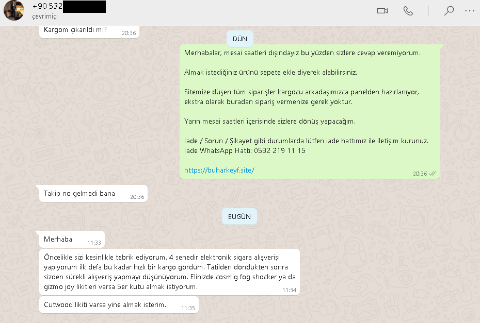480x323 pixels.
Task: Open the three-dot more options menu
Action: pos(470,11)
